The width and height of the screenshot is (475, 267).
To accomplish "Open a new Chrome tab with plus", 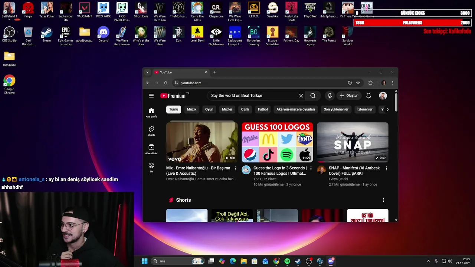I will point(214,72).
